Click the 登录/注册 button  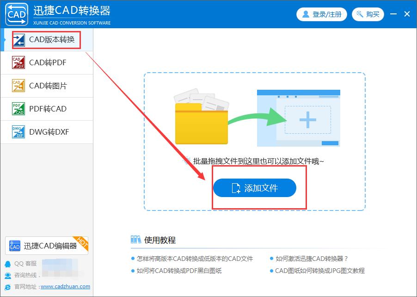(322, 14)
